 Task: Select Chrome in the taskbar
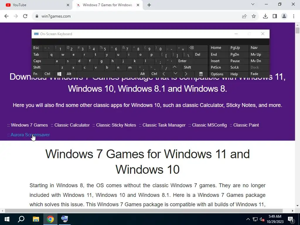point(50,219)
